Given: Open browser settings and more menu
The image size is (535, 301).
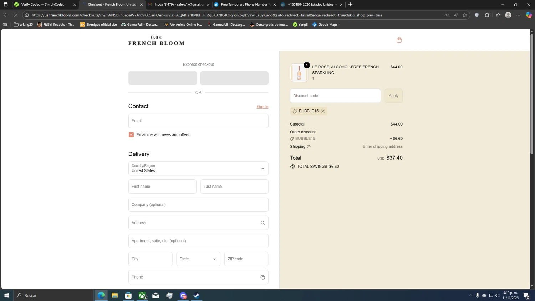Looking at the screenshot, I should click(x=518, y=15).
